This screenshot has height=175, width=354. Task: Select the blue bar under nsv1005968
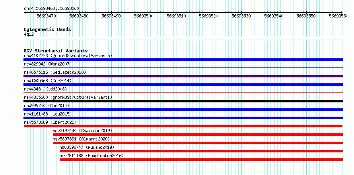(183, 85)
